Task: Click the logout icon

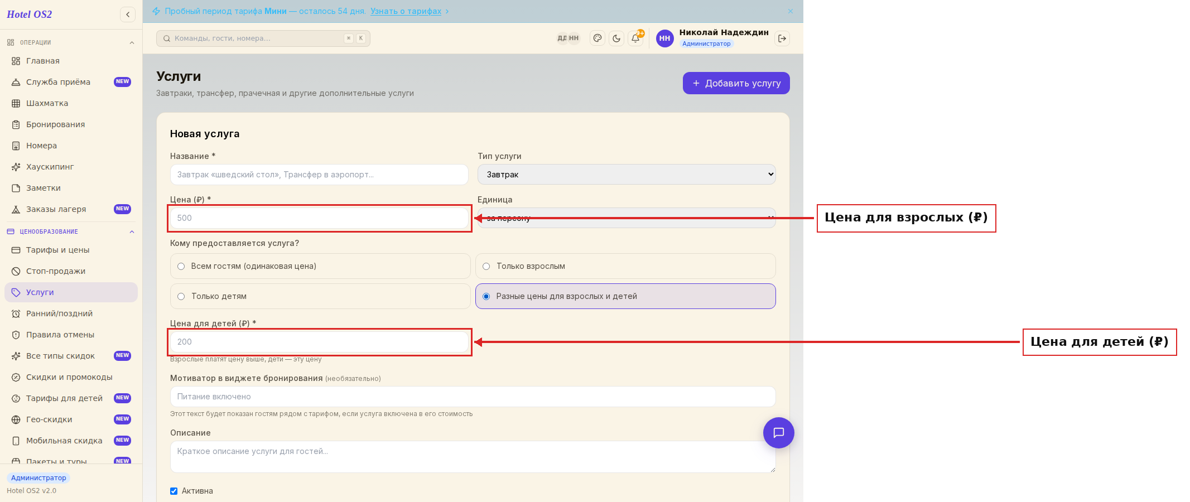Action: tap(782, 38)
